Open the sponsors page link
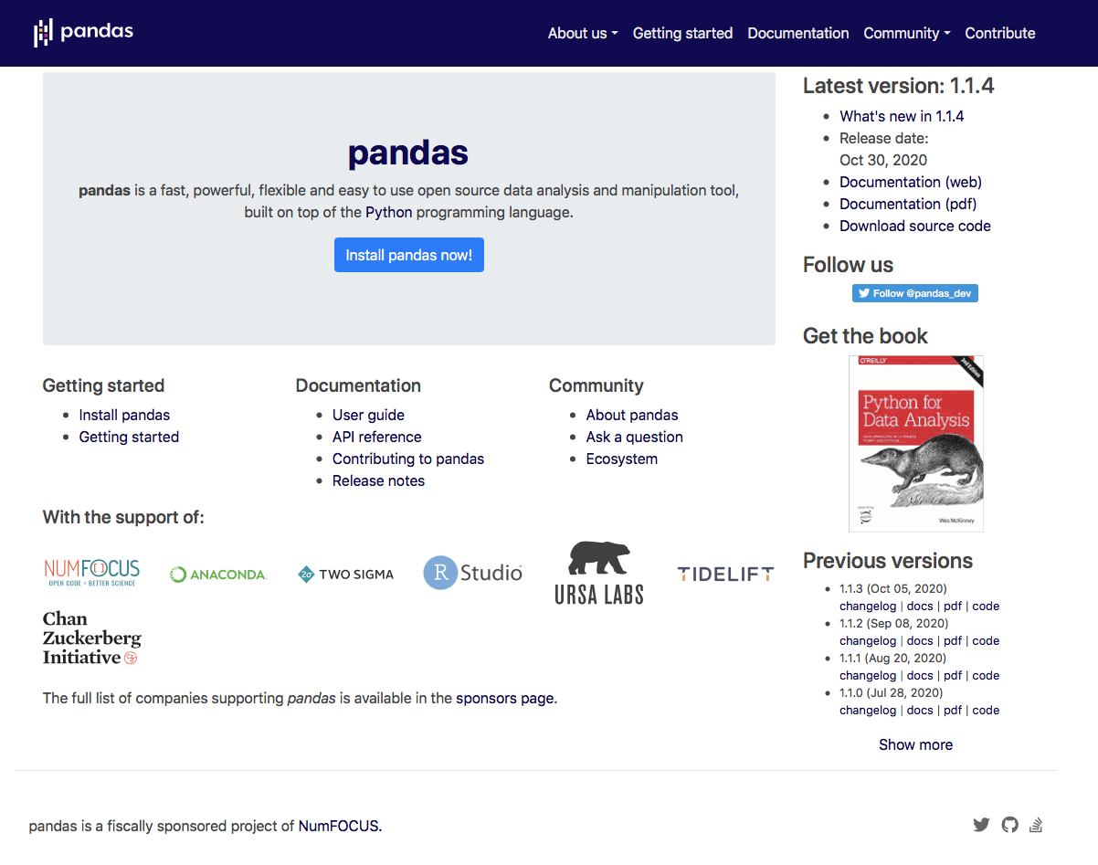The image size is (1098, 865). [505, 698]
